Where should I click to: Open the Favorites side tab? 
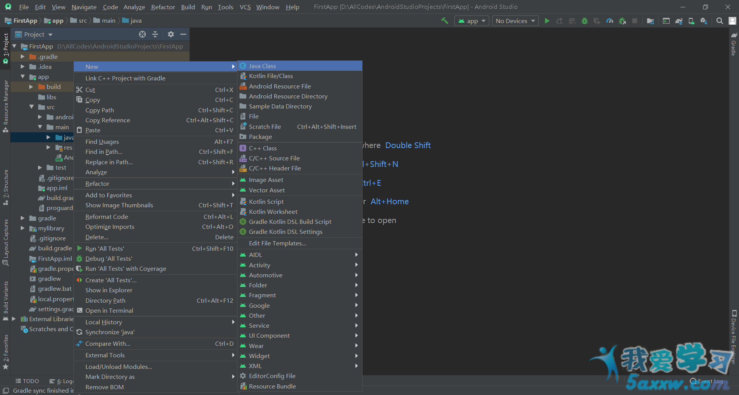click(5, 352)
